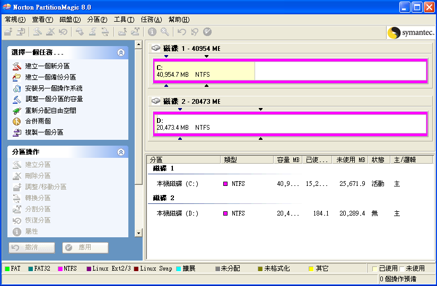This screenshot has width=437, height=286.
Task: Click the green FAT legend swatch
Action: [x=7, y=269]
